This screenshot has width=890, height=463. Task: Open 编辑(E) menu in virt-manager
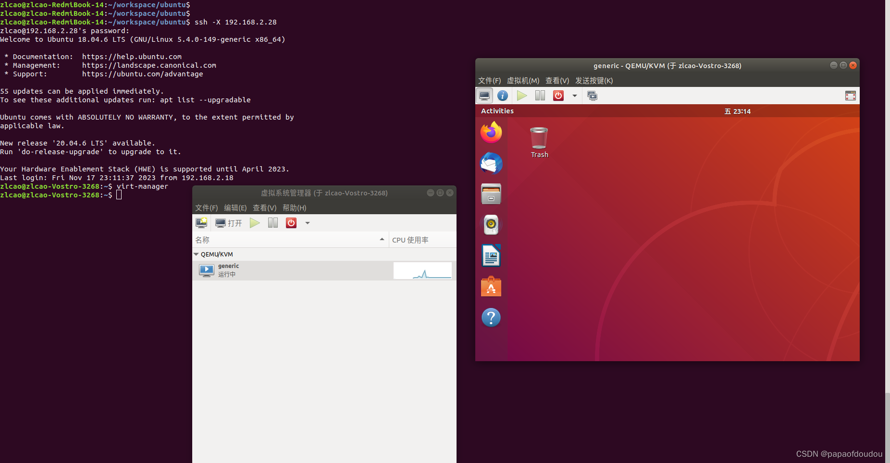pyautogui.click(x=235, y=207)
